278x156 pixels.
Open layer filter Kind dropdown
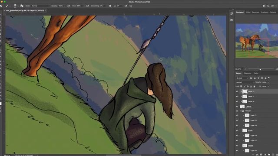click(x=242, y=78)
